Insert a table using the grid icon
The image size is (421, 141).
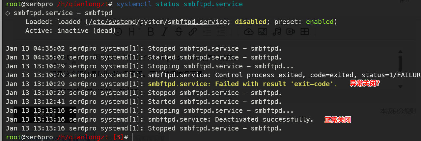(305, 32)
